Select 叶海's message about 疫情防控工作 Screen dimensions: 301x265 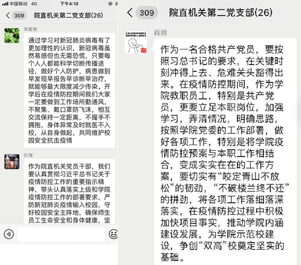pos(70,192)
